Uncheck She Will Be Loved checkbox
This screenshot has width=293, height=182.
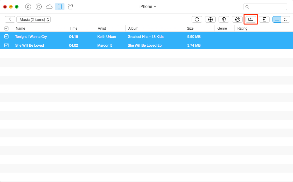pyautogui.click(x=6, y=45)
